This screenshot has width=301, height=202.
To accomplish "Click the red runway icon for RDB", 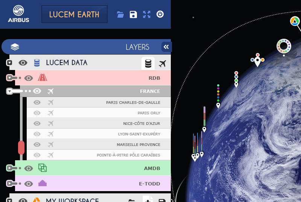I will 43,77.
